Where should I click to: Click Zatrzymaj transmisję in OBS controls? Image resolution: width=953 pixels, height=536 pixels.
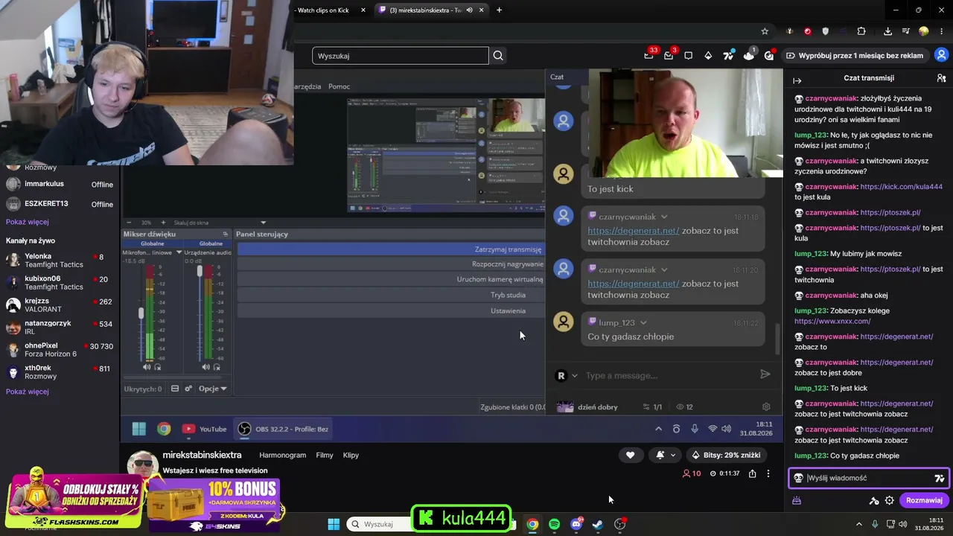coord(391,249)
